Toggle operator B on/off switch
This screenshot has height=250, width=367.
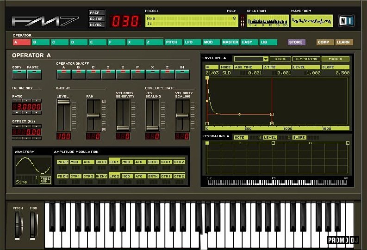[78, 74]
